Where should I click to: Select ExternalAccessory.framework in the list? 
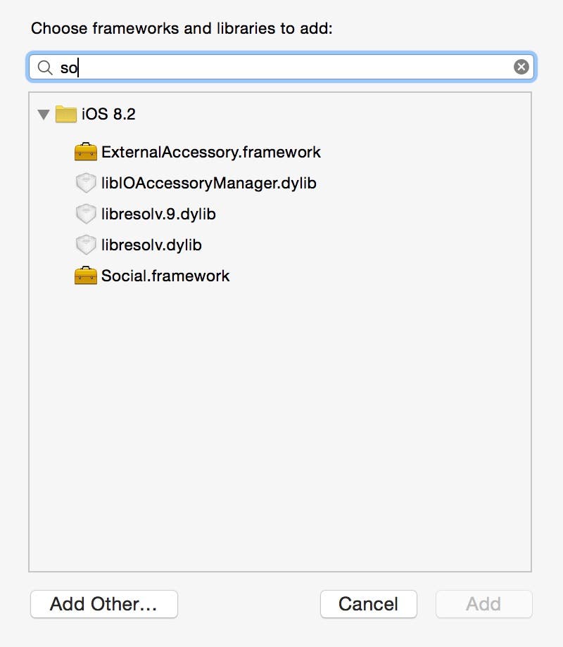click(210, 152)
